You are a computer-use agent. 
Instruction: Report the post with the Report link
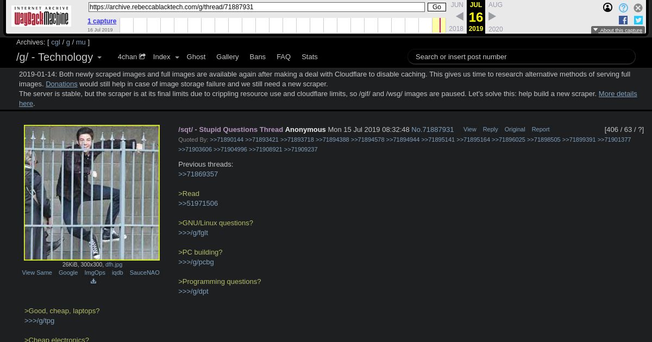point(541,129)
